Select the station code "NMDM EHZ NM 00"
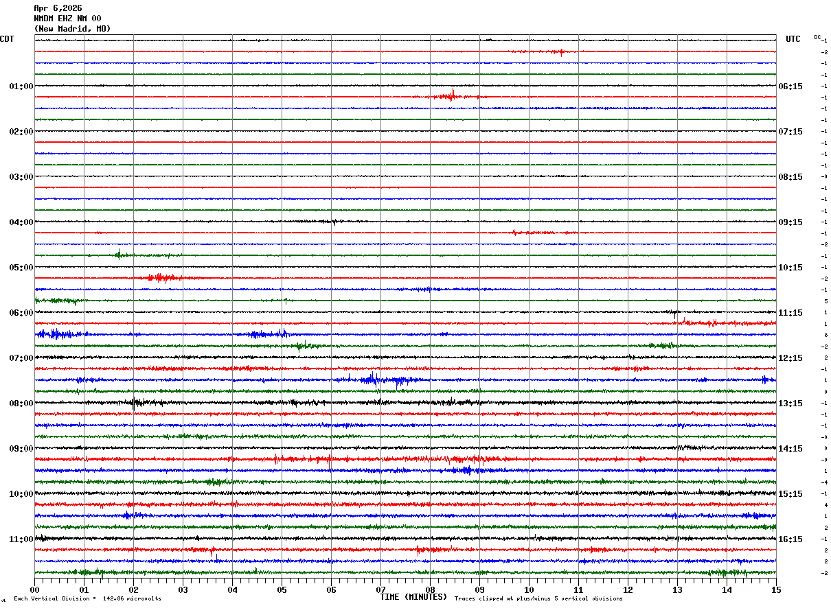 (67, 19)
